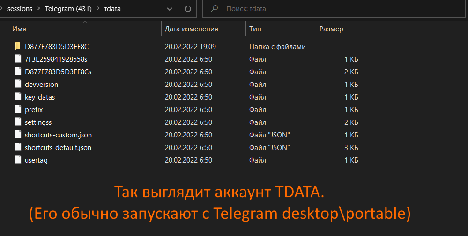The height and width of the screenshot is (236, 468).
Task: Open the D877F783D5D3EF8C folder icon
Action: [18, 46]
